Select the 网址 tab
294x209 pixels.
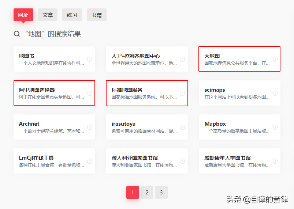[x=23, y=15]
